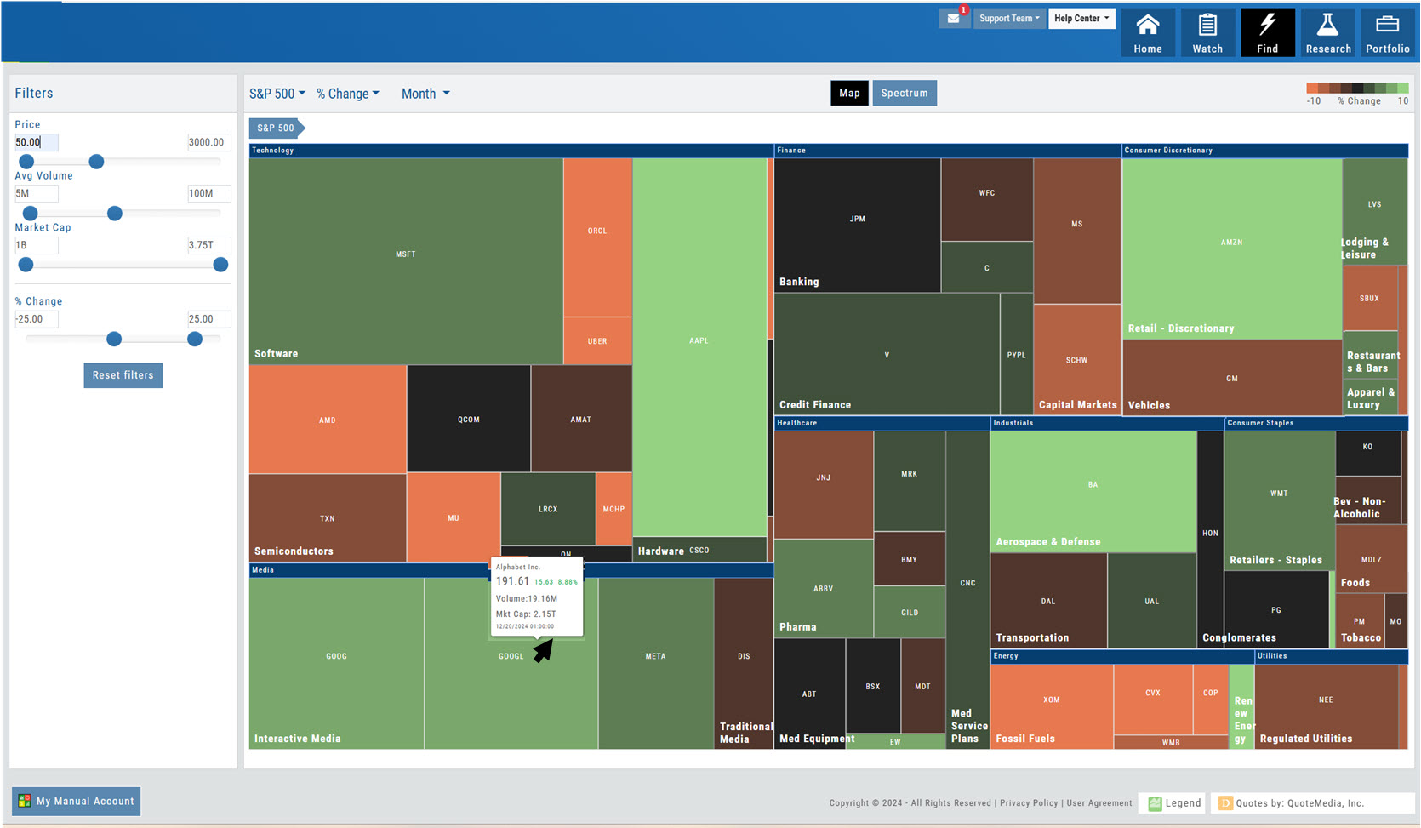1421x828 pixels.
Task: Click the GM Vehicles tile
Action: click(1232, 377)
